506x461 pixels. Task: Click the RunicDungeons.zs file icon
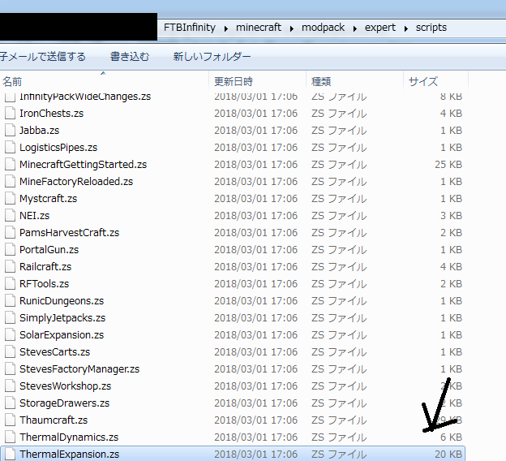click(10, 301)
